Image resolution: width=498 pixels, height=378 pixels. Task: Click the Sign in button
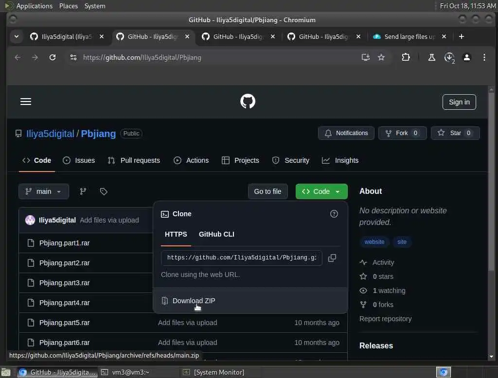click(459, 102)
